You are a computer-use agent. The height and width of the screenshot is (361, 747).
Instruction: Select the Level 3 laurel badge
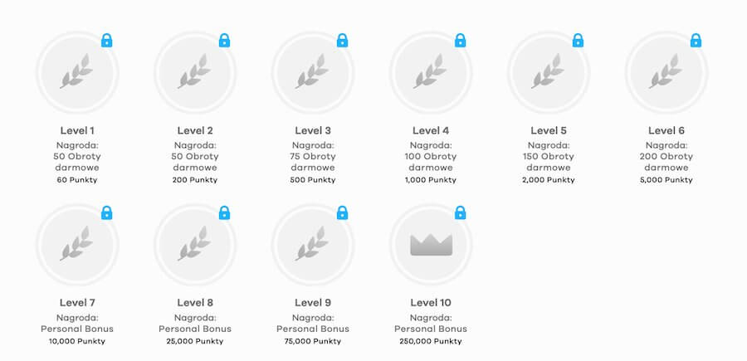point(313,72)
